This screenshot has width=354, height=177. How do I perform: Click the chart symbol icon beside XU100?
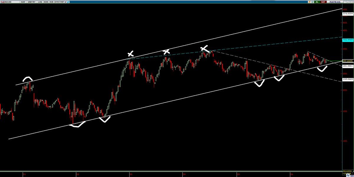[x=2, y=2]
